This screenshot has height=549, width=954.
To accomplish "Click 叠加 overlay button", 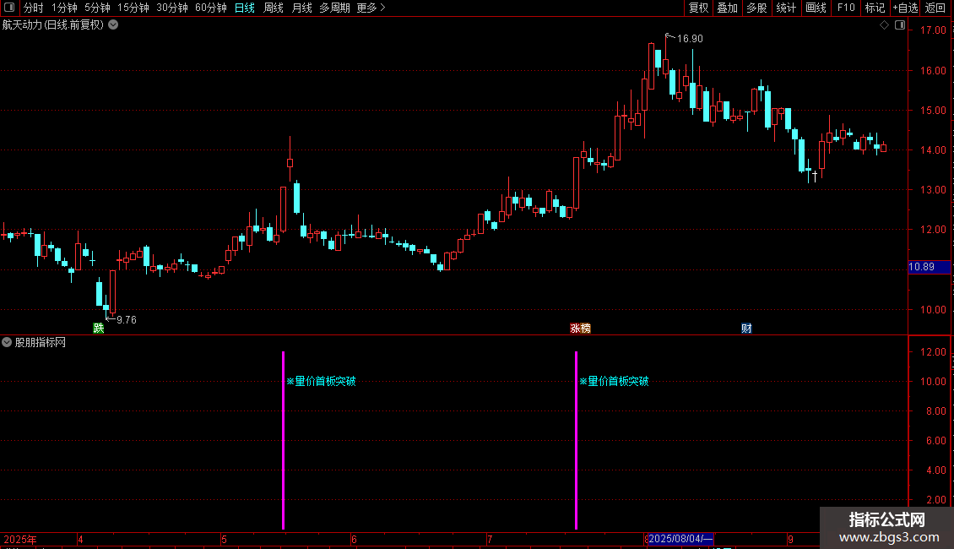I will click(727, 8).
